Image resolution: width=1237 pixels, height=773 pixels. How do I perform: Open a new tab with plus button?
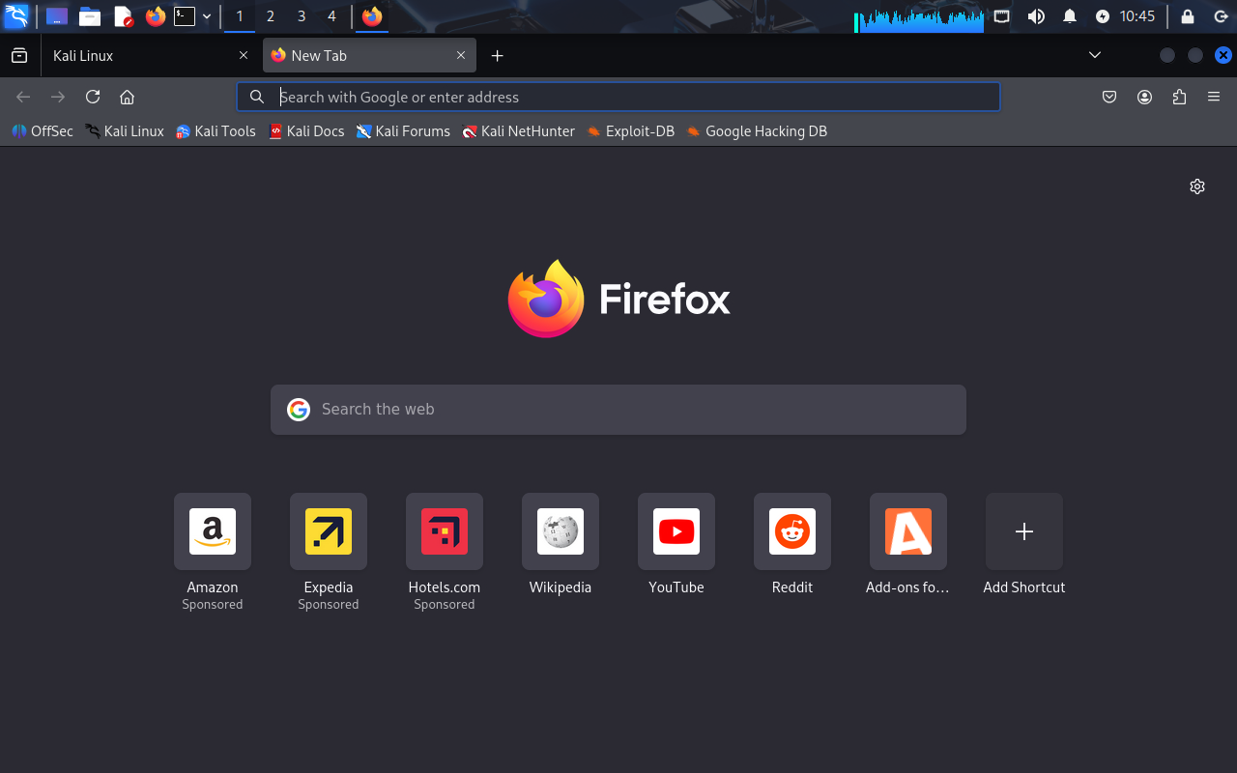[x=497, y=56]
